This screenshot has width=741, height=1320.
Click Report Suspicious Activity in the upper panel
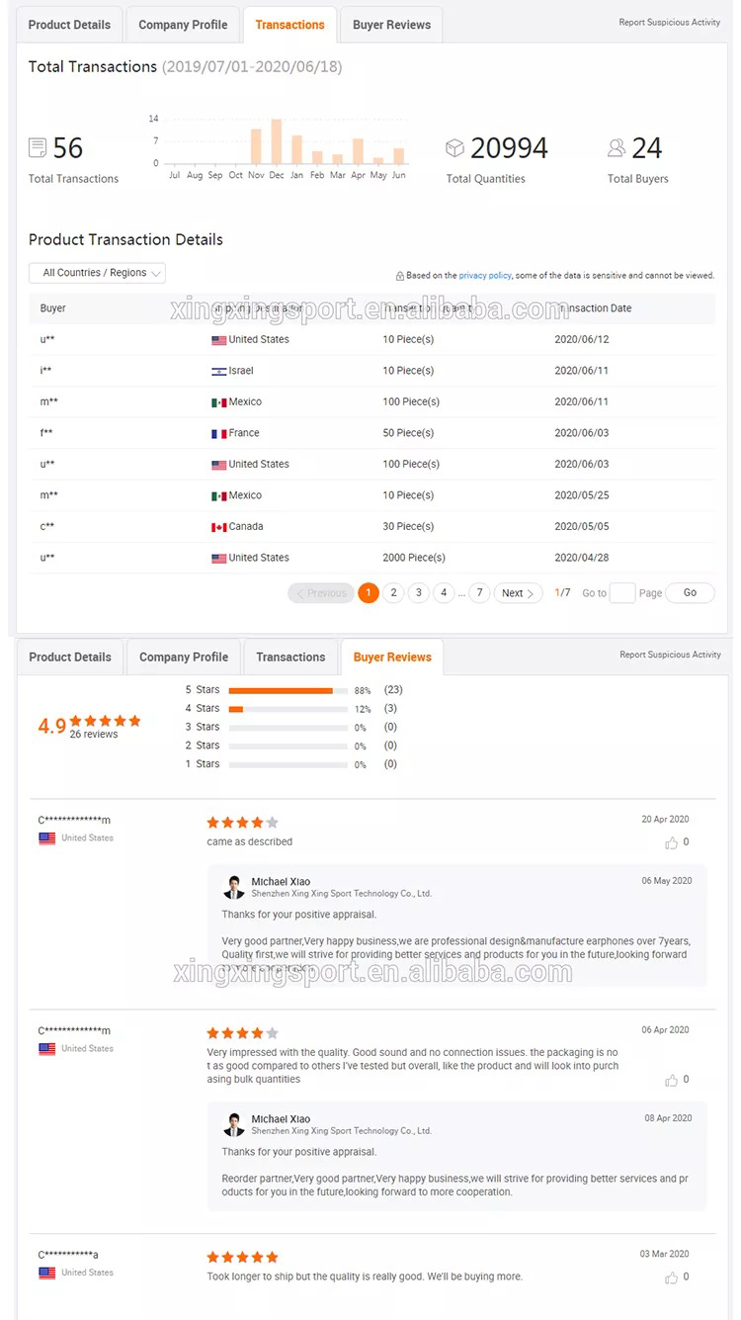(670, 22)
